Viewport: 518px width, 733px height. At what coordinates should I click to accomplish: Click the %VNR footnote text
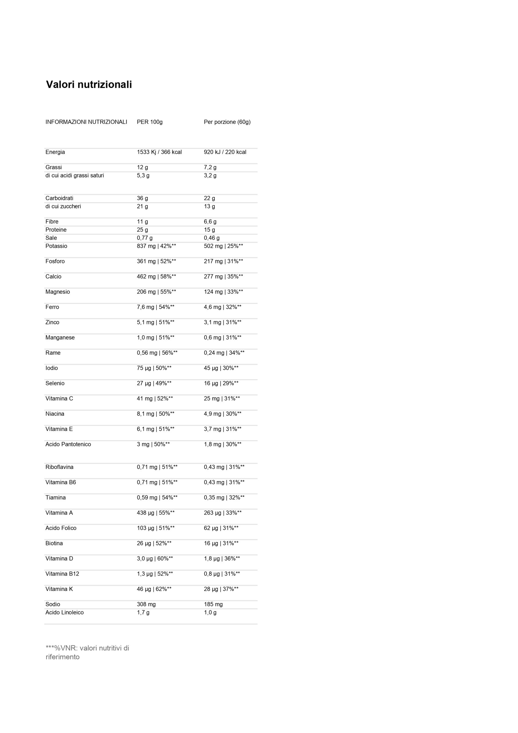pyautogui.click(x=88, y=653)
